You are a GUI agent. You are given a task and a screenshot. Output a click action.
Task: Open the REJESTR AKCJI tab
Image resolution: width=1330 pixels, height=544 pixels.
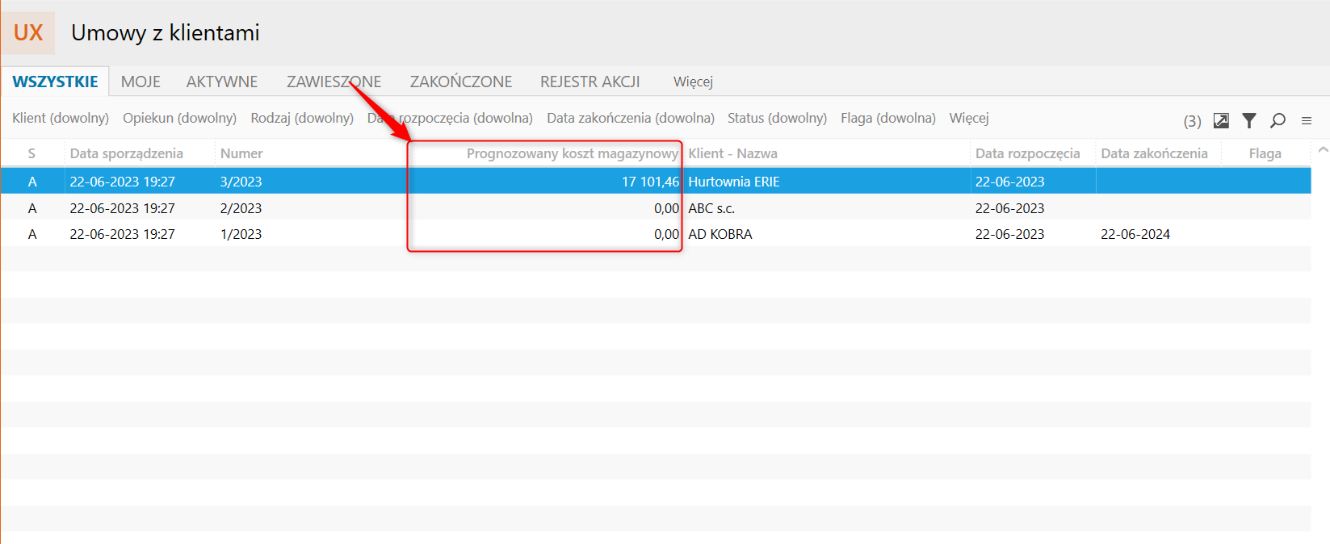tap(590, 82)
